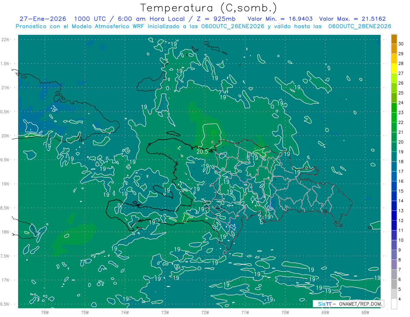Select the date text "27-Ene-2026"
Image resolution: width=410 pixels, height=317 pixels.
click(43, 19)
